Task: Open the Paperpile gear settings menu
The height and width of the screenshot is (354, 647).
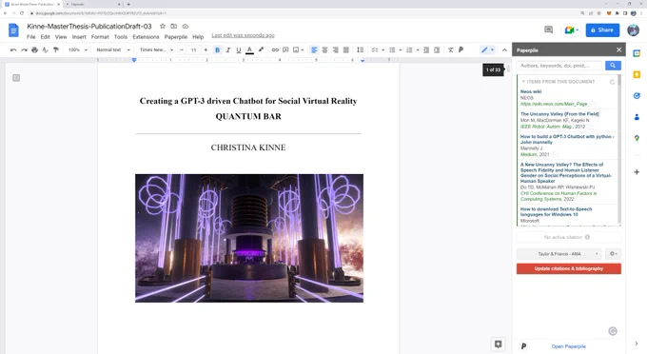Action: click(x=613, y=254)
